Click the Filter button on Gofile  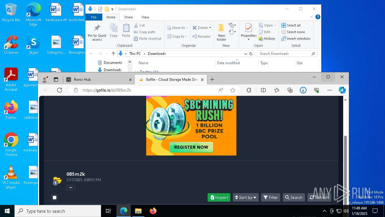point(271,197)
